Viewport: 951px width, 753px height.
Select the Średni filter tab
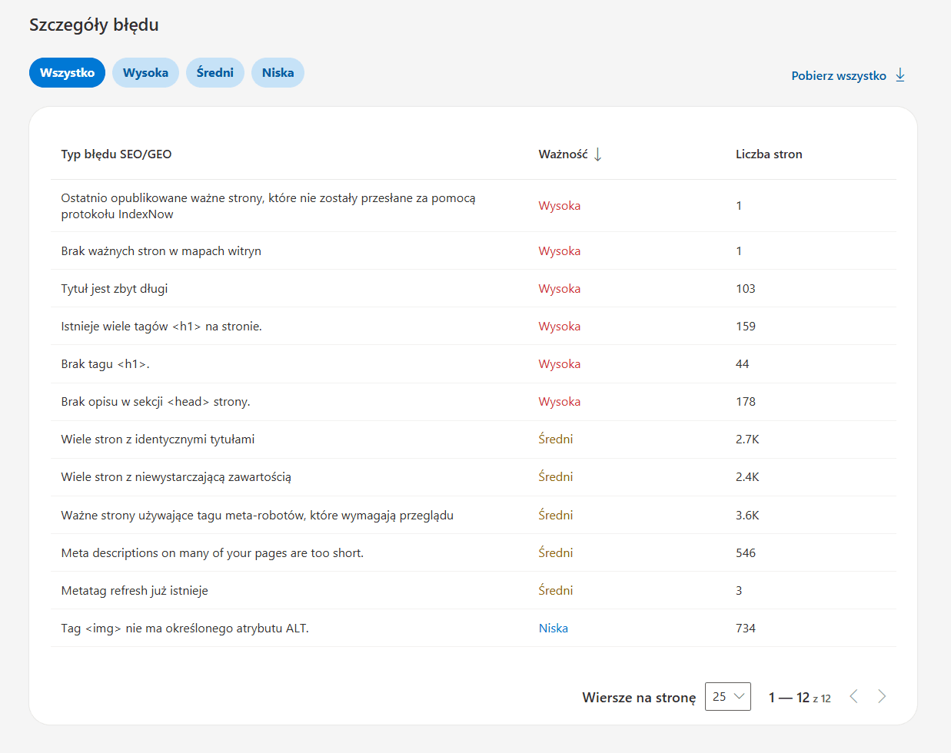point(215,73)
